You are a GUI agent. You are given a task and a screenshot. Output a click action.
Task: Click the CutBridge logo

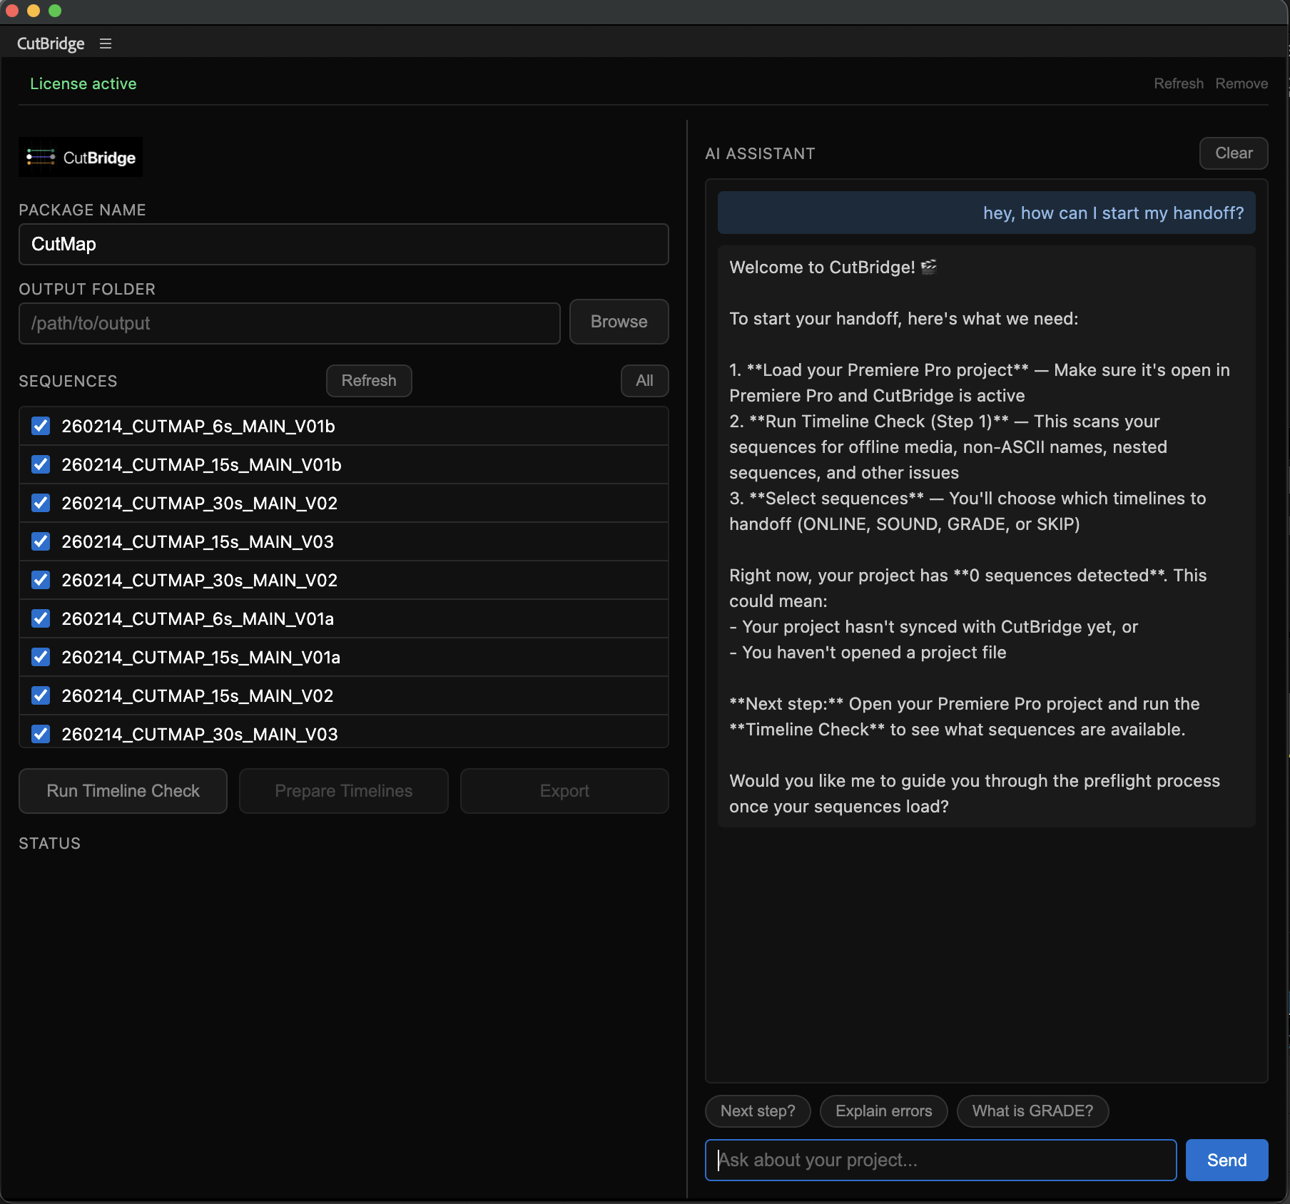[80, 157]
